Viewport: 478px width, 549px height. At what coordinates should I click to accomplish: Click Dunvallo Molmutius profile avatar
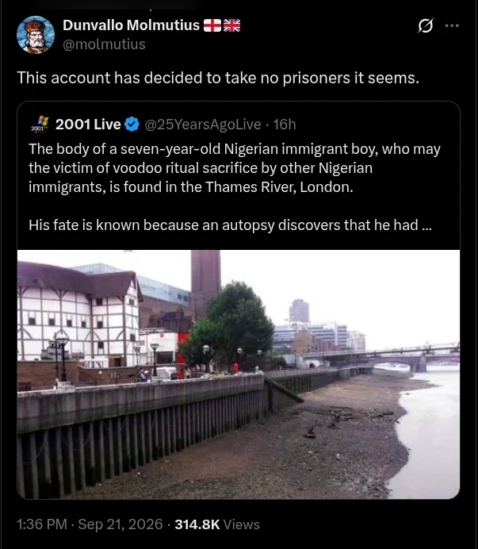coord(36,35)
